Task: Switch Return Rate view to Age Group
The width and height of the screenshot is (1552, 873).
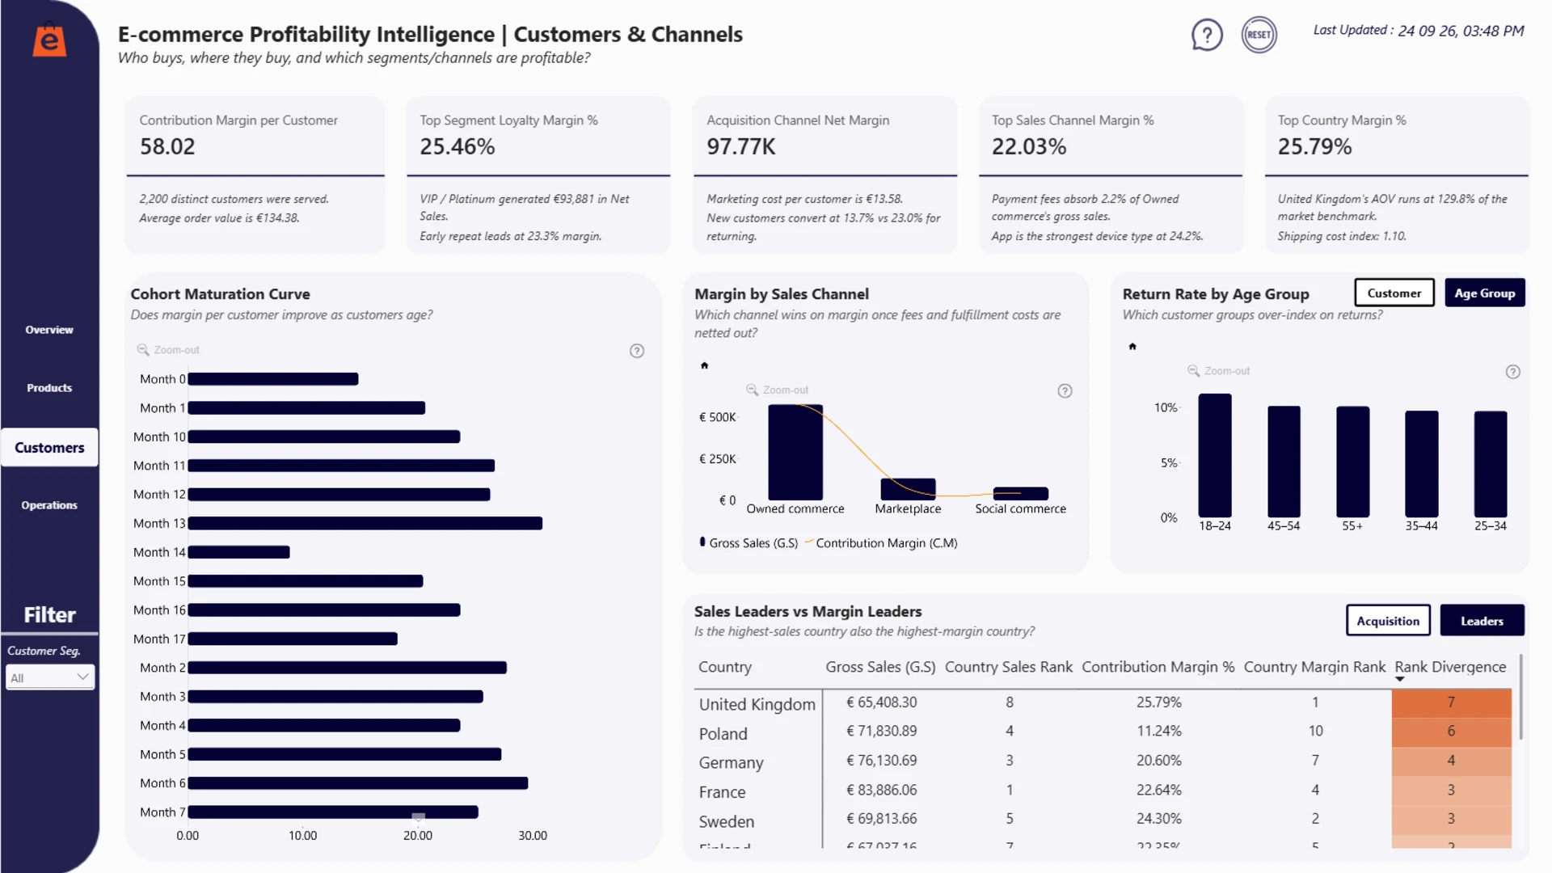Action: tap(1485, 293)
